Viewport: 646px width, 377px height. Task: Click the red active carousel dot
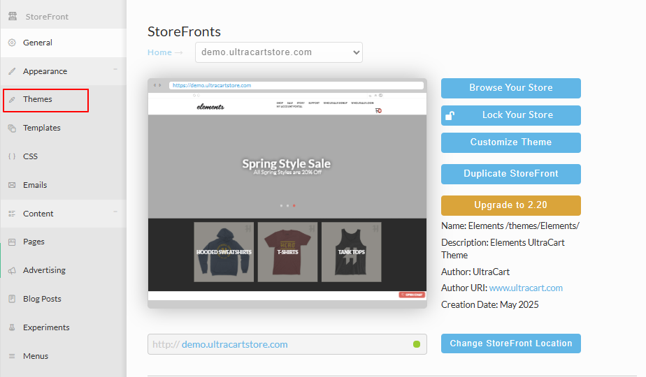point(294,205)
